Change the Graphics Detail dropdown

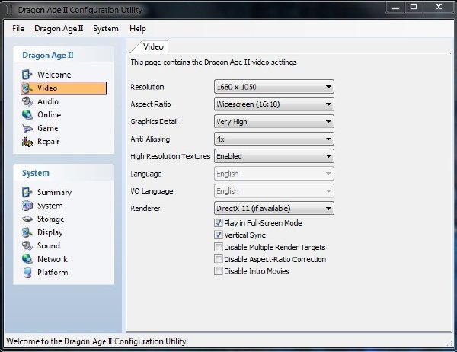pyautogui.click(x=274, y=122)
